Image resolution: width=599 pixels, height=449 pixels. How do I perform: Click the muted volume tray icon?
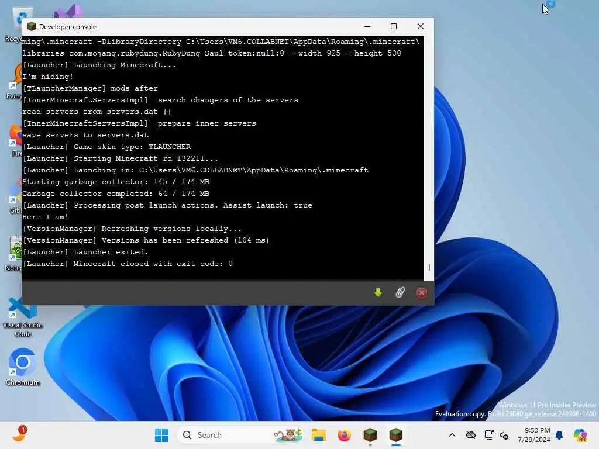504,435
